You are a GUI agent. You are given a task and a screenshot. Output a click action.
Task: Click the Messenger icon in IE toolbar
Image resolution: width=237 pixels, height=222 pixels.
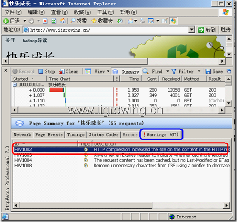[173, 21]
